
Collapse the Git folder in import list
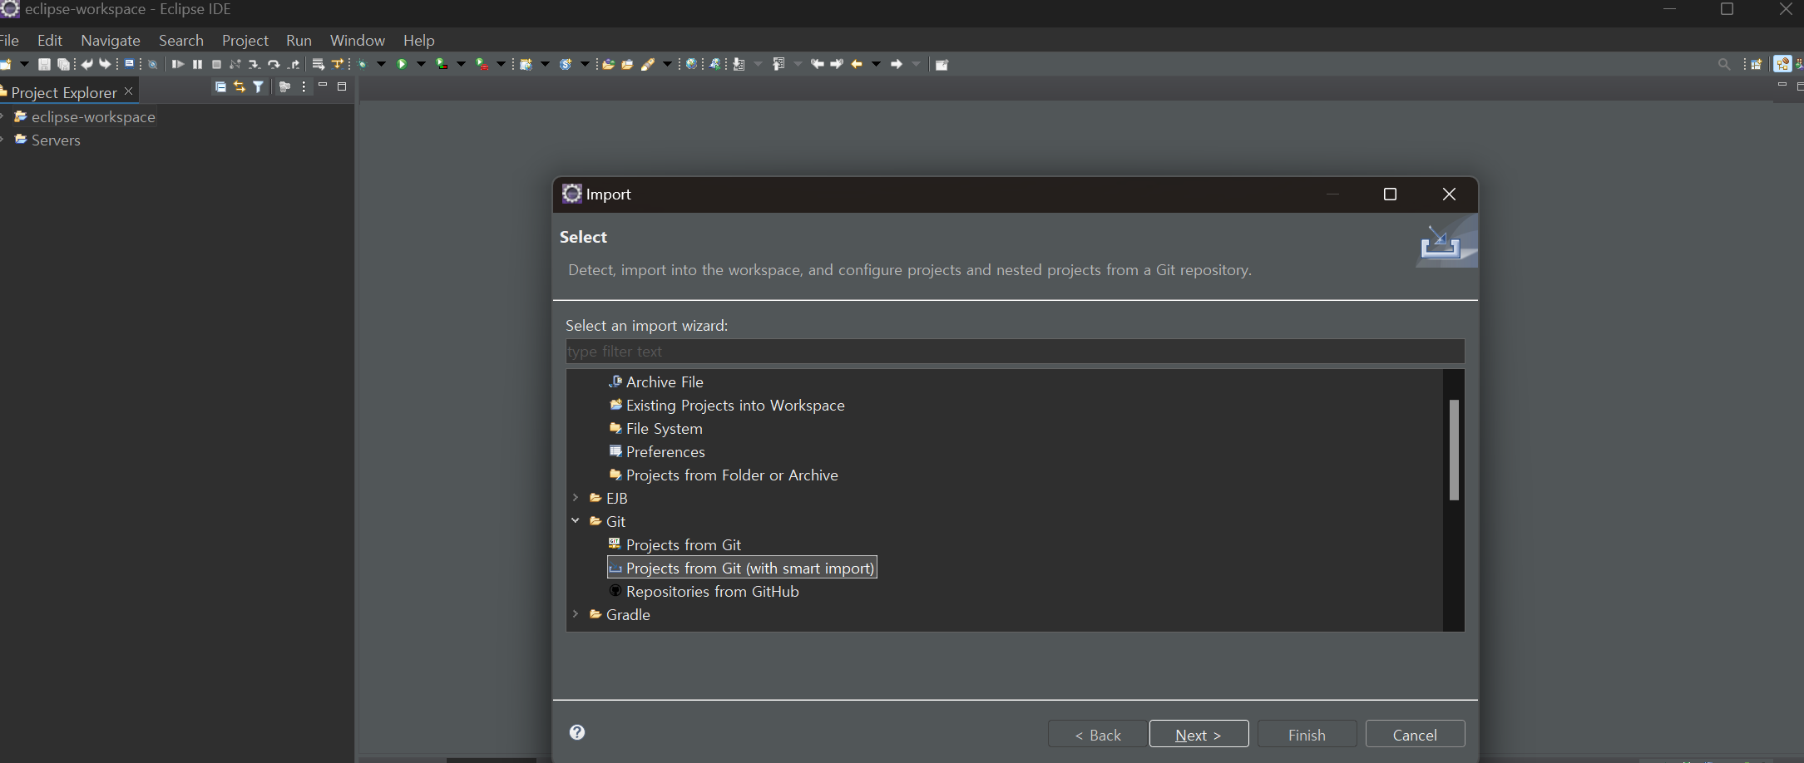576,521
